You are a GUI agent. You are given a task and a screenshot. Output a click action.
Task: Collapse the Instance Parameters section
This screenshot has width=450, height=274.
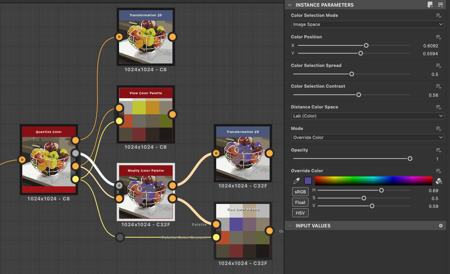click(x=289, y=5)
